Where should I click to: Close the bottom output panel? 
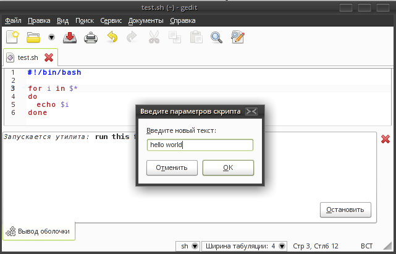pos(385,139)
